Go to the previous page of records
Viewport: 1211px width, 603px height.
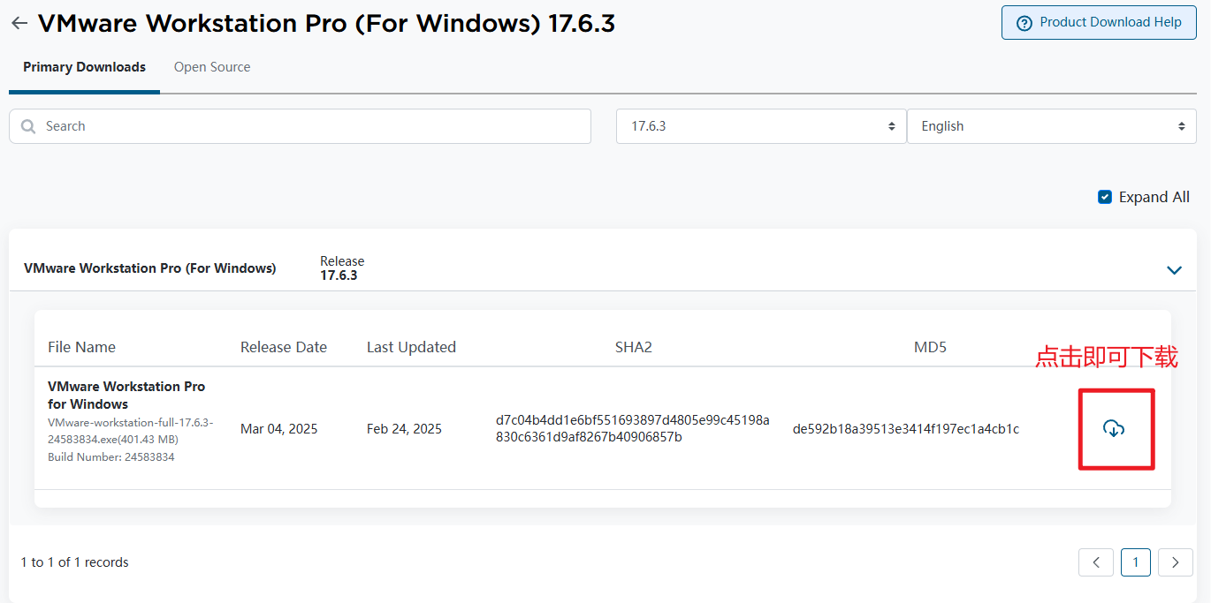[1096, 562]
